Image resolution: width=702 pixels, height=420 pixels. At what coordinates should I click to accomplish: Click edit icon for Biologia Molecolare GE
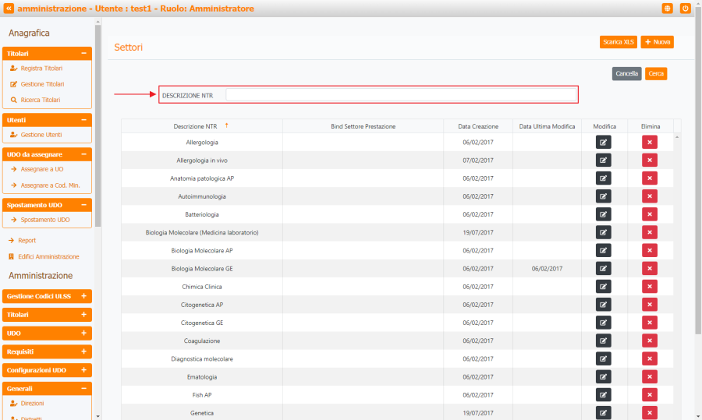(604, 269)
